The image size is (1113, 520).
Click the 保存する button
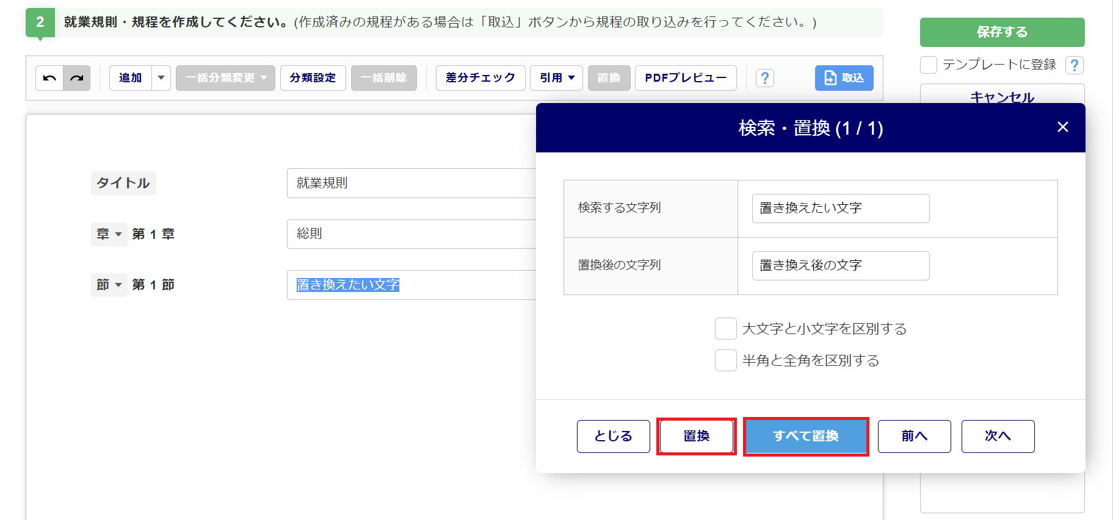(x=1001, y=32)
